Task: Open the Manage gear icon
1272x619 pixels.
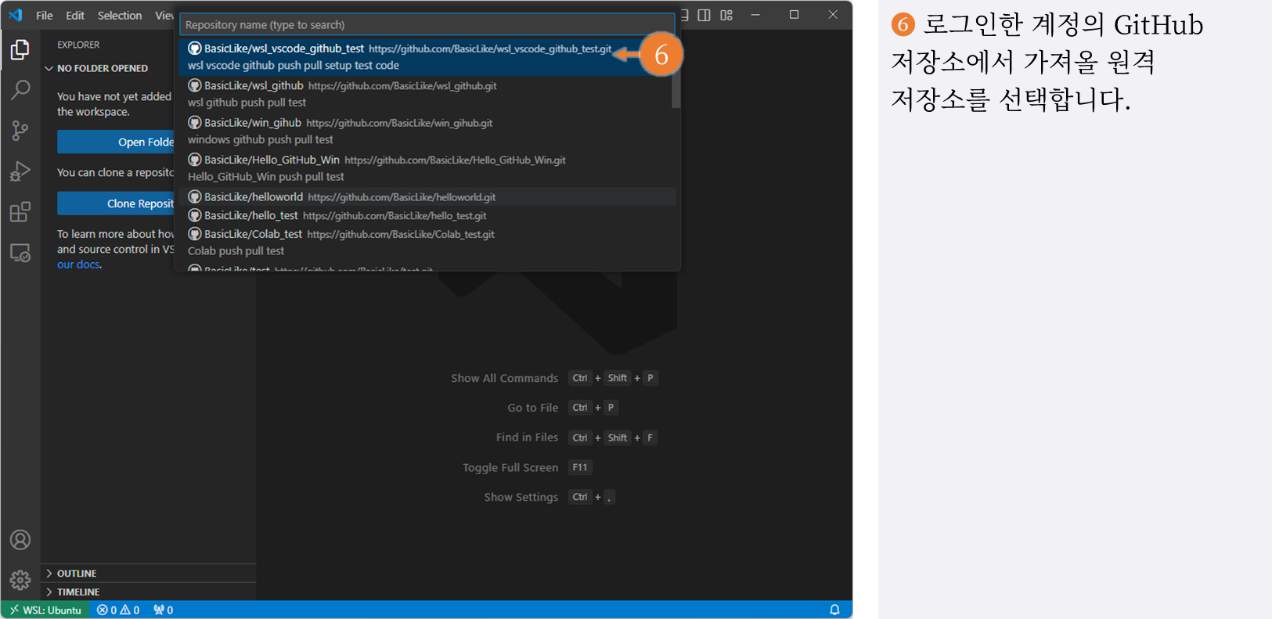Action: click(x=20, y=580)
